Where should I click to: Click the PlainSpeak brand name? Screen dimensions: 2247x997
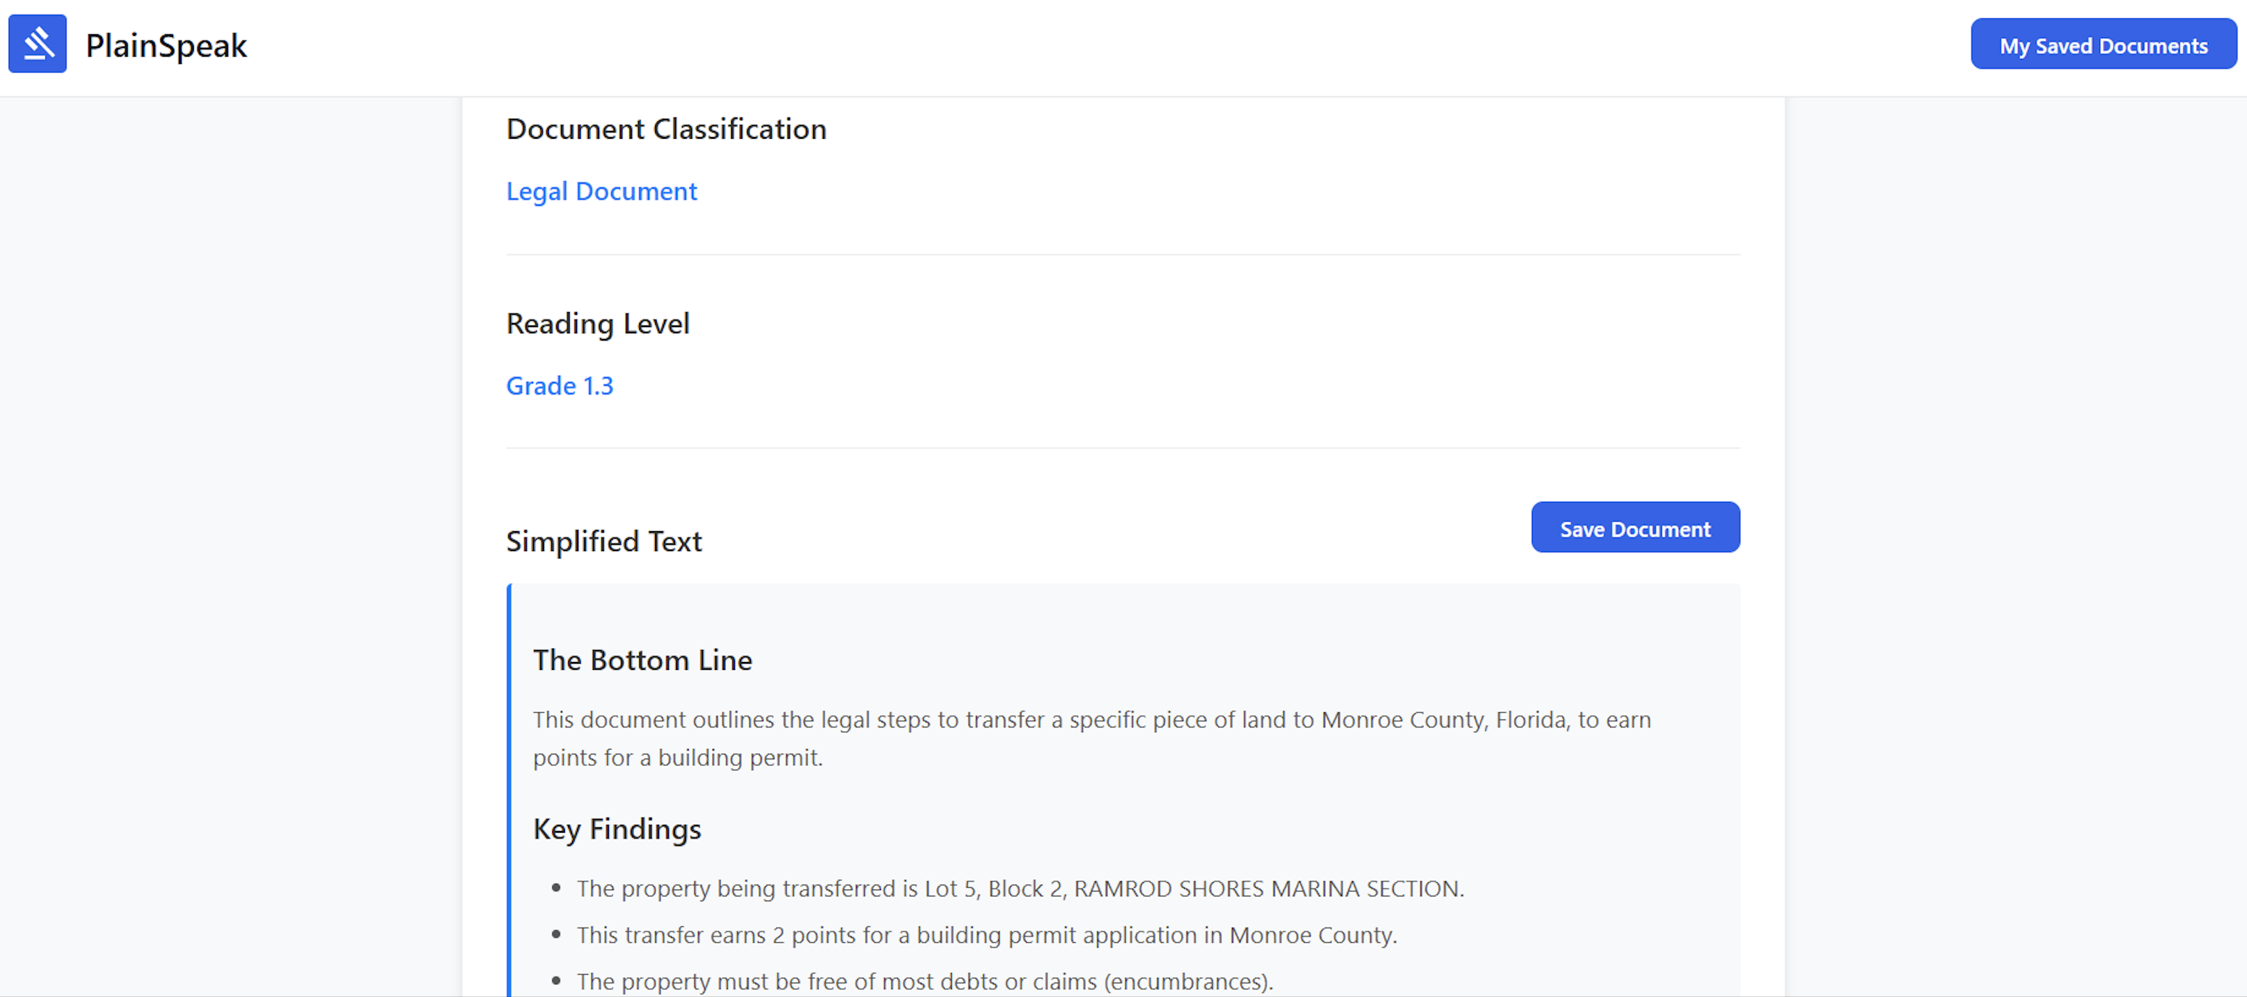[166, 45]
